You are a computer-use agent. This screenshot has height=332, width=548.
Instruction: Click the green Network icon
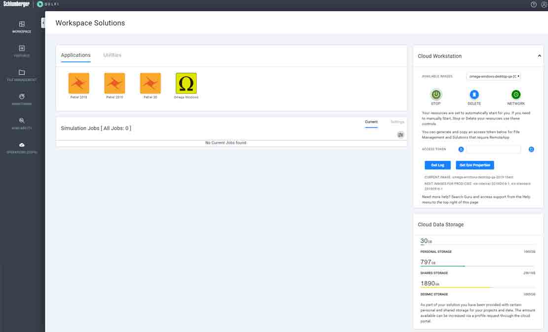(x=516, y=94)
